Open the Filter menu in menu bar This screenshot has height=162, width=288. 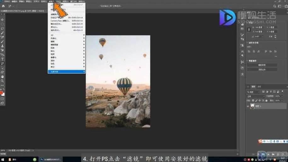tap(51, 2)
